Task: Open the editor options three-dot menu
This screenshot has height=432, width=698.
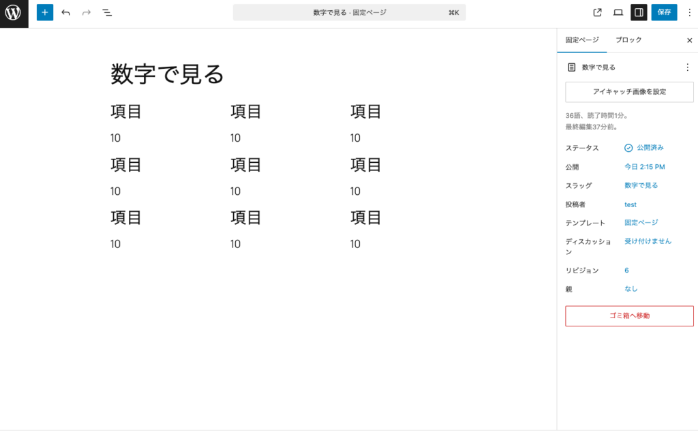Action: [x=689, y=12]
